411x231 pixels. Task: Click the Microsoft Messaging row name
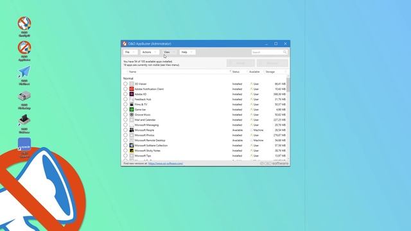click(x=146, y=125)
